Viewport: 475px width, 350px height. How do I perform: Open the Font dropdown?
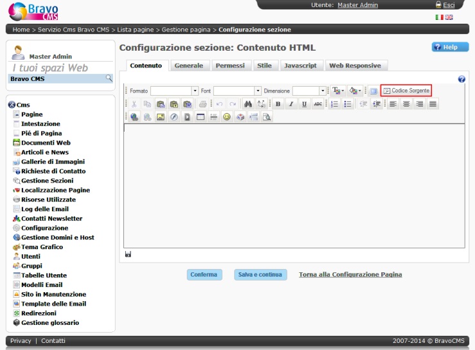(x=237, y=91)
